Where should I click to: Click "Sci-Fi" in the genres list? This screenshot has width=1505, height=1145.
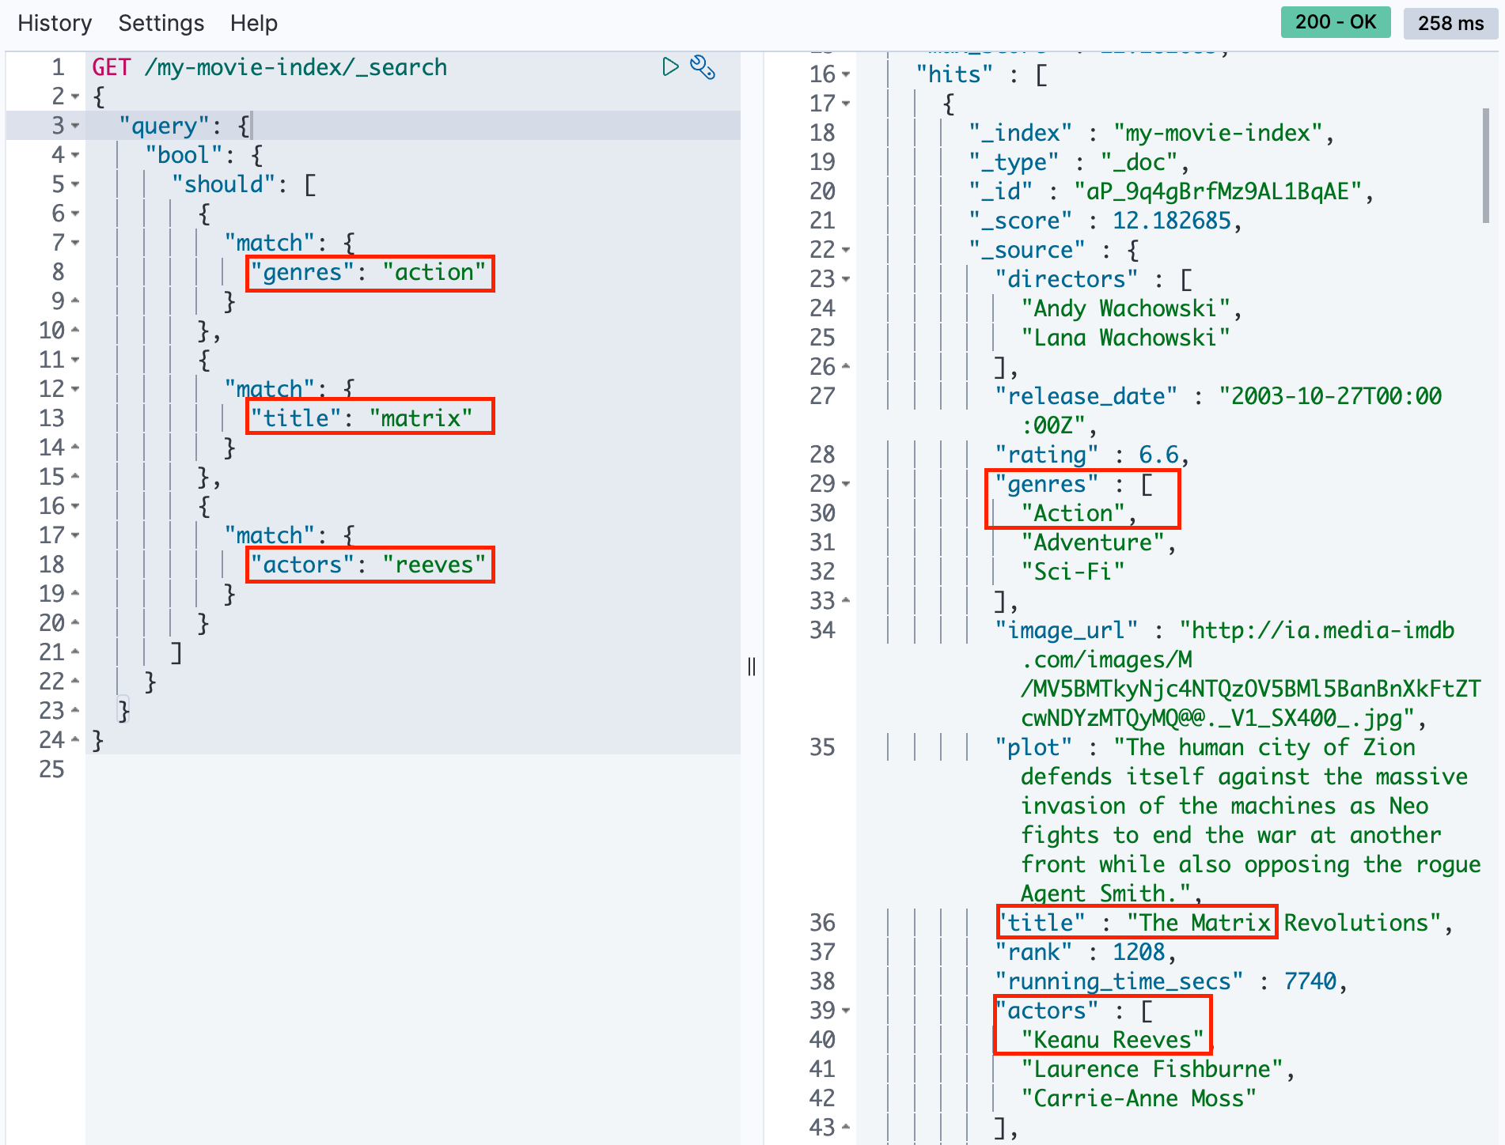1073,572
